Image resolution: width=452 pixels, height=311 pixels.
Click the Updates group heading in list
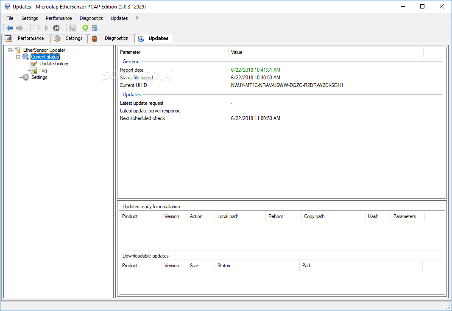click(132, 95)
